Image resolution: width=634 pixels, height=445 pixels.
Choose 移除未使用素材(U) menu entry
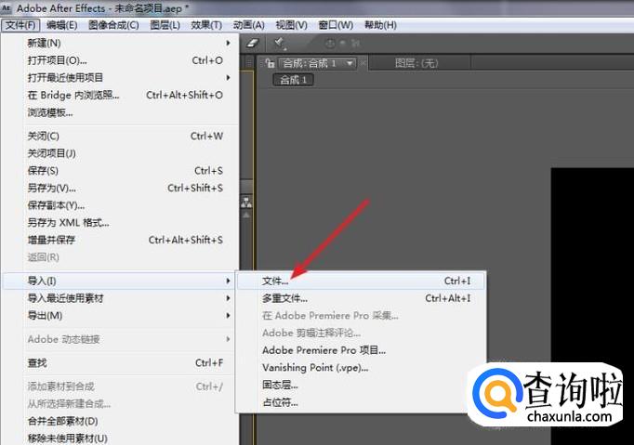pyautogui.click(x=121, y=438)
